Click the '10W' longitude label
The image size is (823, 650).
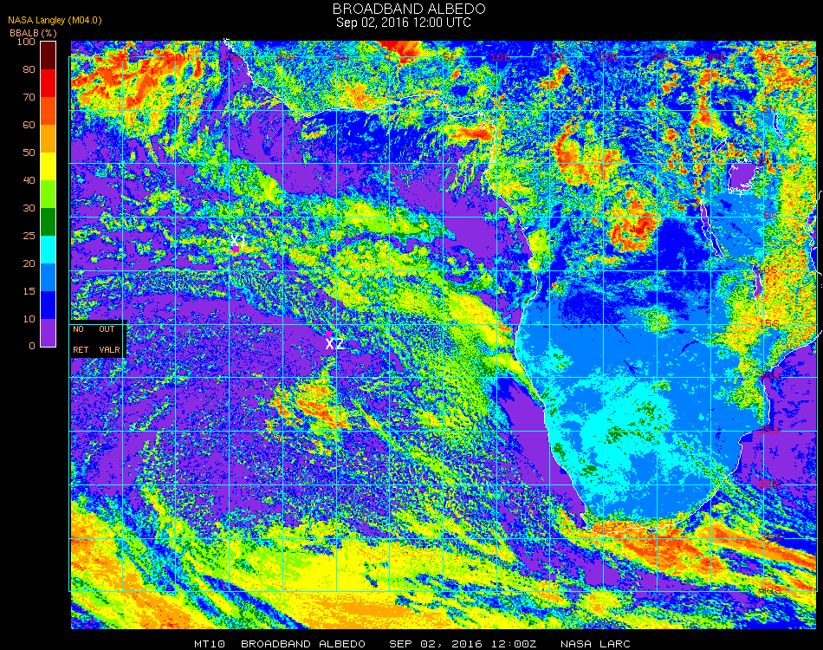click(286, 57)
